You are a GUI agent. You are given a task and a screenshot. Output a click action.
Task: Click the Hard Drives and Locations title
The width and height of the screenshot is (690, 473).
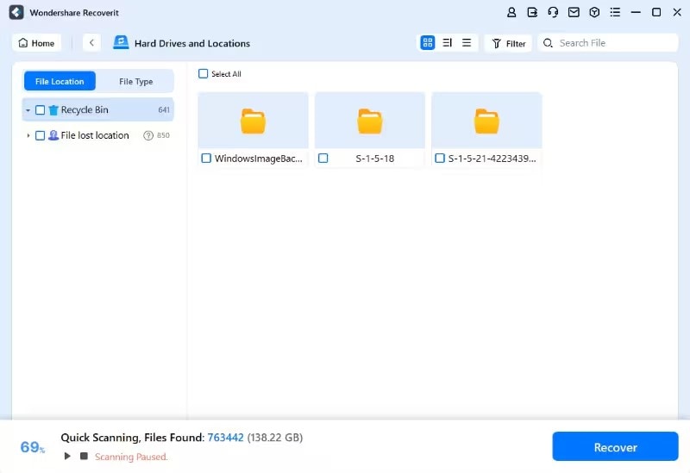click(192, 43)
